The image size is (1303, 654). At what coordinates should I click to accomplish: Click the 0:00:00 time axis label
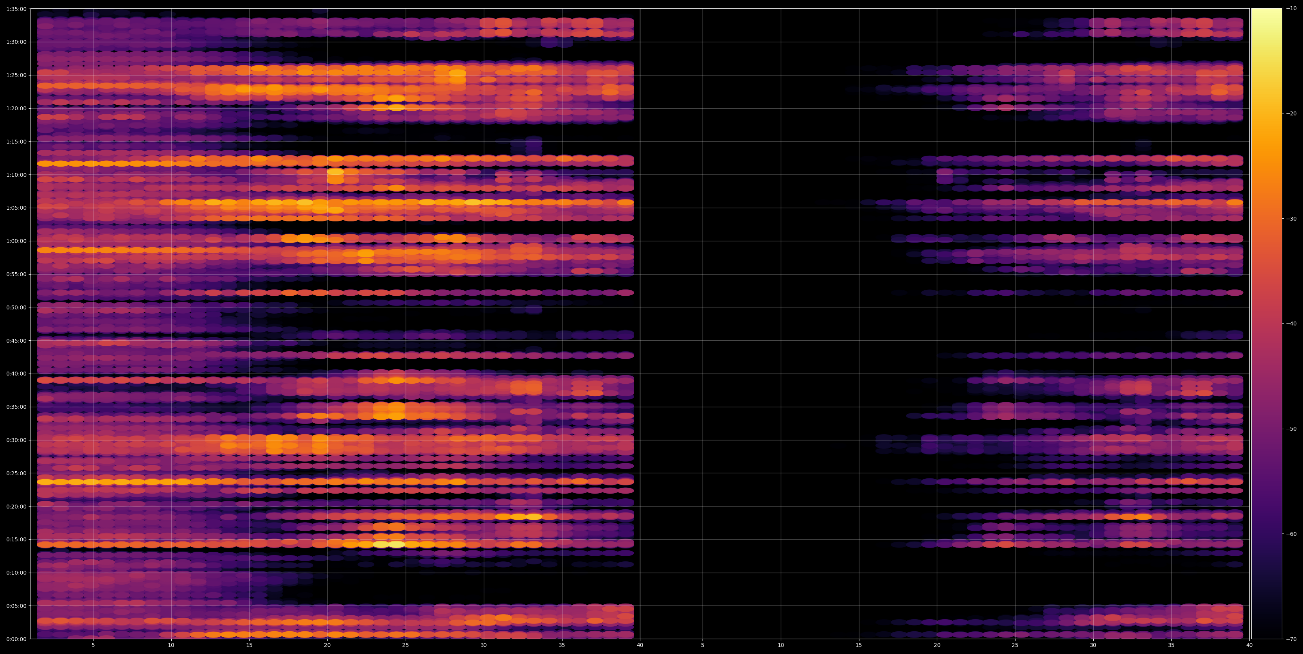click(17, 639)
